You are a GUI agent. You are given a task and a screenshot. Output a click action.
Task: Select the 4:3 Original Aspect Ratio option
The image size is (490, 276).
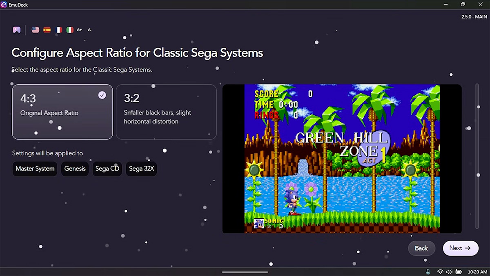click(x=62, y=112)
